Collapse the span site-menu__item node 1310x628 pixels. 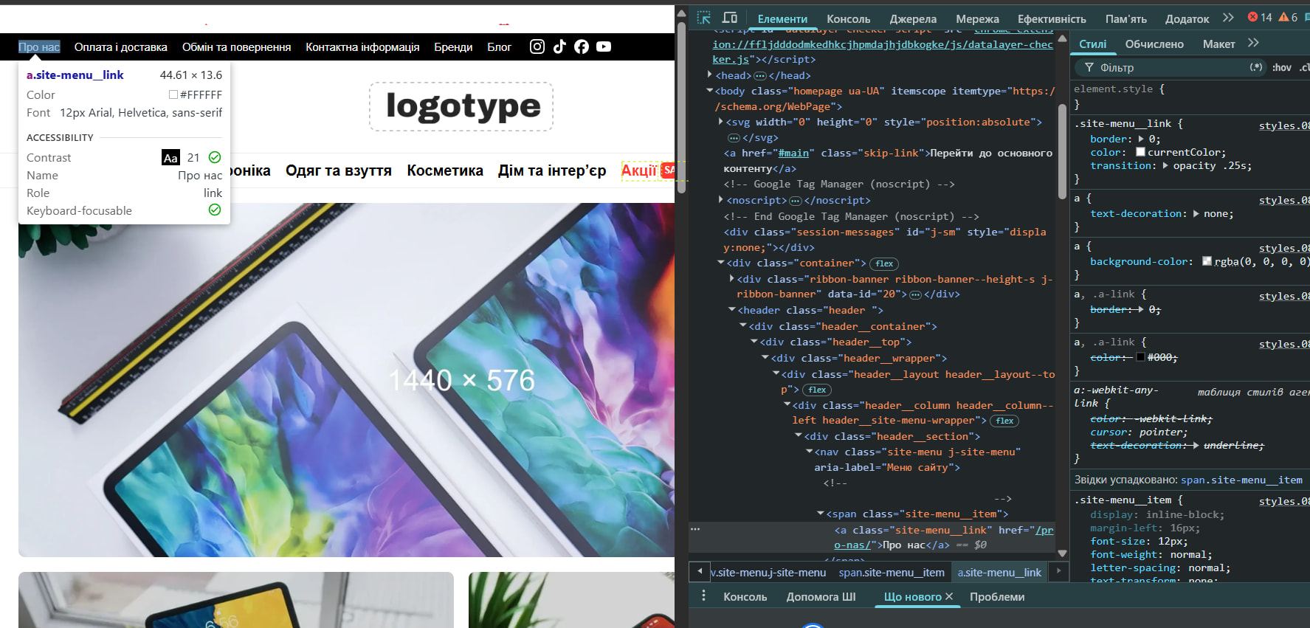(821, 514)
